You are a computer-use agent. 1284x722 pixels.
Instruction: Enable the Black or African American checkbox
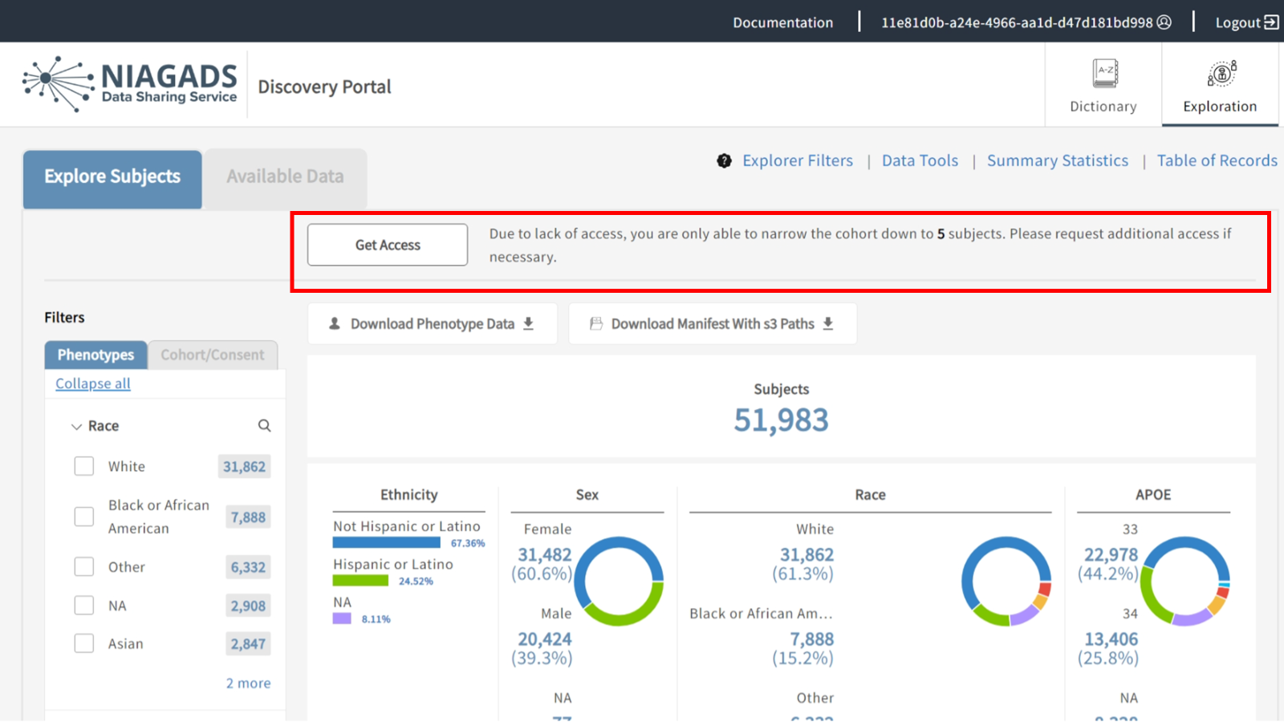coord(84,517)
